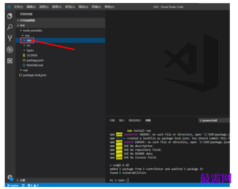Open the 文件(F) menu
The width and height of the screenshot is (238, 189).
(x=18, y=7)
